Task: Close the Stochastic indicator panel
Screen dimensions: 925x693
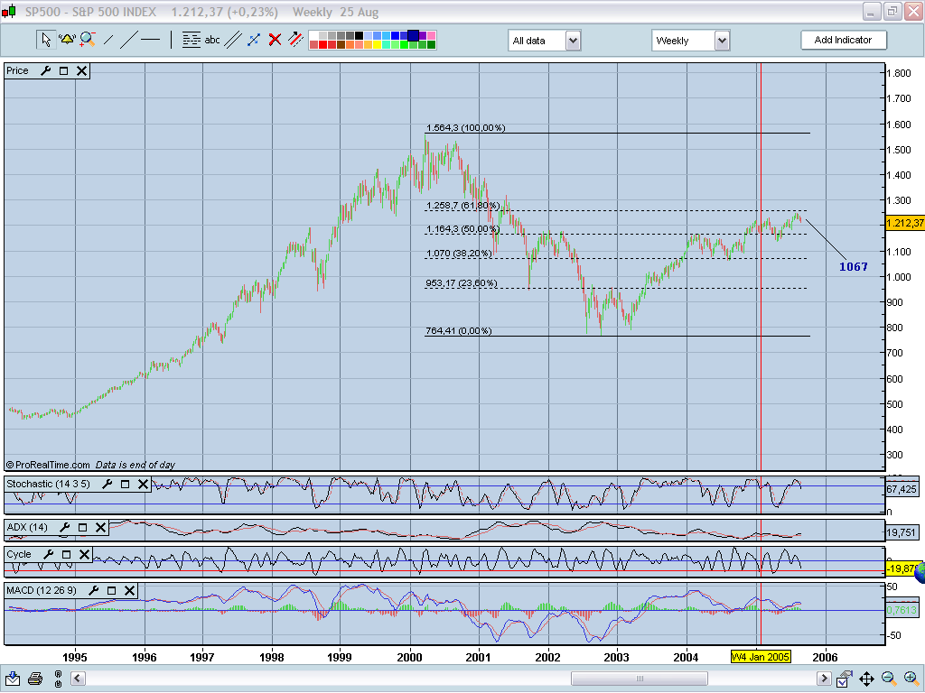Action: [x=143, y=484]
